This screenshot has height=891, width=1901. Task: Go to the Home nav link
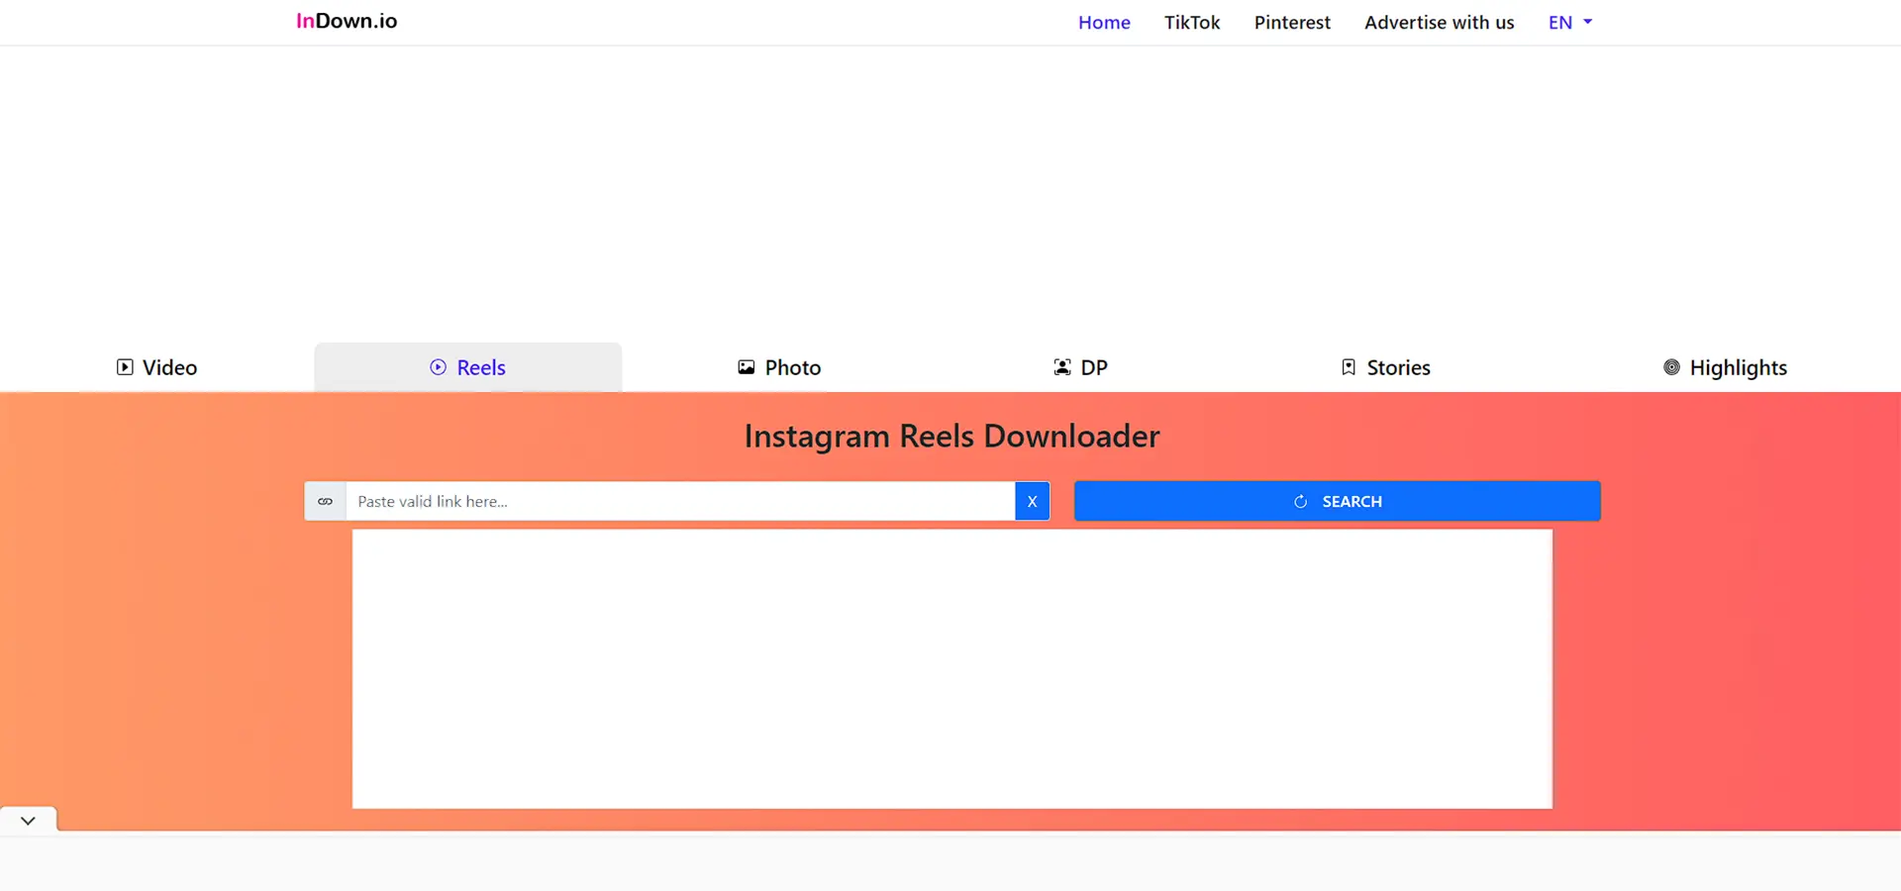tap(1104, 22)
